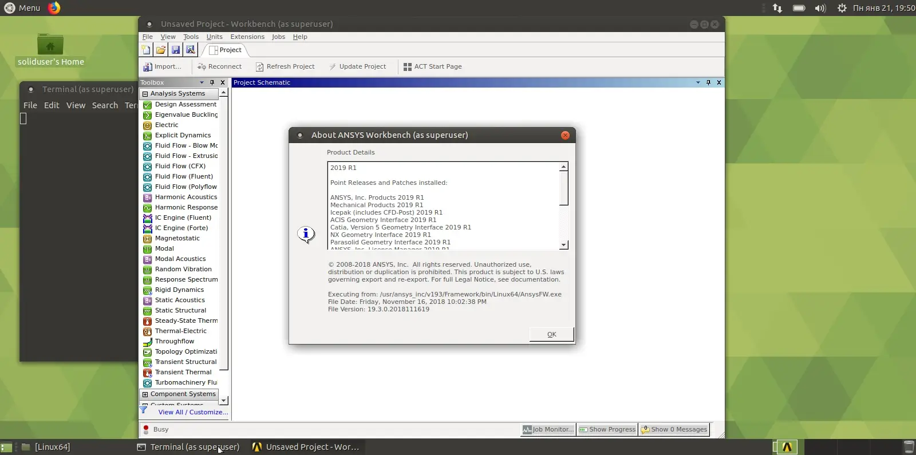This screenshot has width=916, height=455.
Task: Pin the Project Schematic panel
Action: [x=708, y=82]
